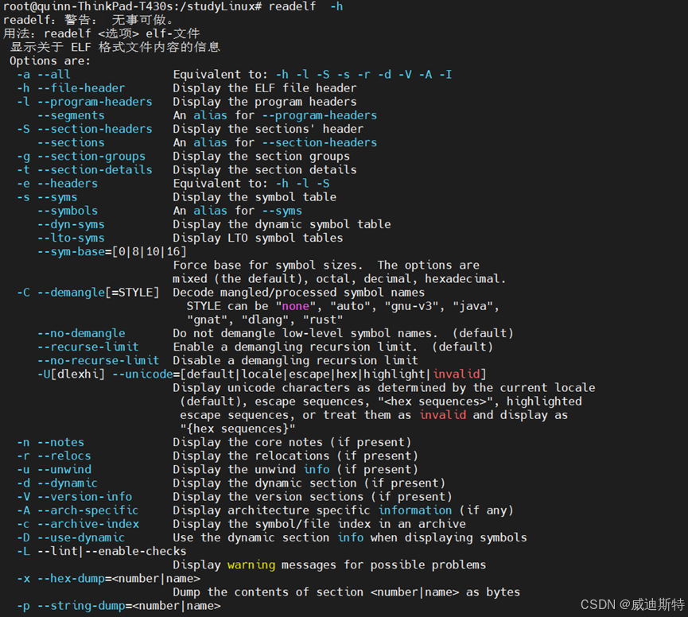Click 'Display the relocations (if present)'
Screen dimensions: 688x617
295,456
